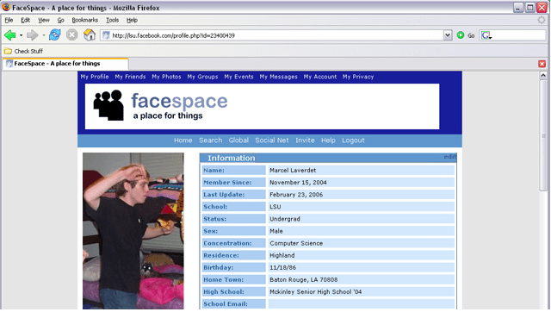The image size is (551, 312).
Task: Expand the address bar history dropdown
Action: (x=448, y=35)
